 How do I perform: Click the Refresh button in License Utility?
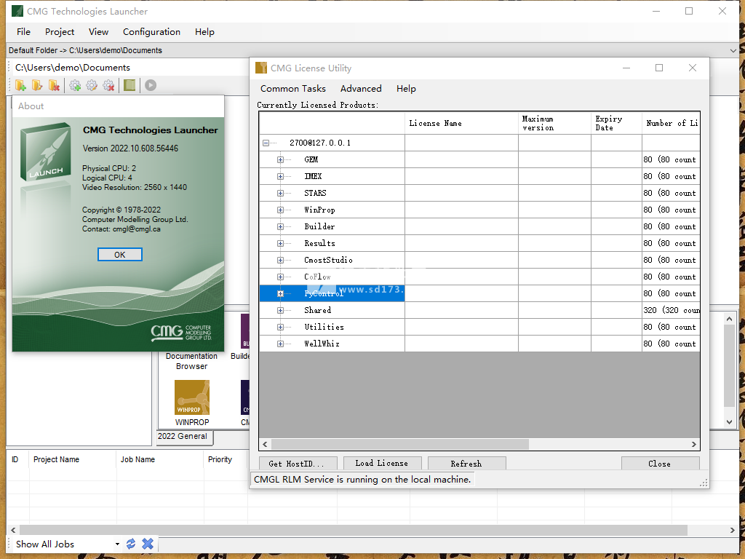point(466,464)
